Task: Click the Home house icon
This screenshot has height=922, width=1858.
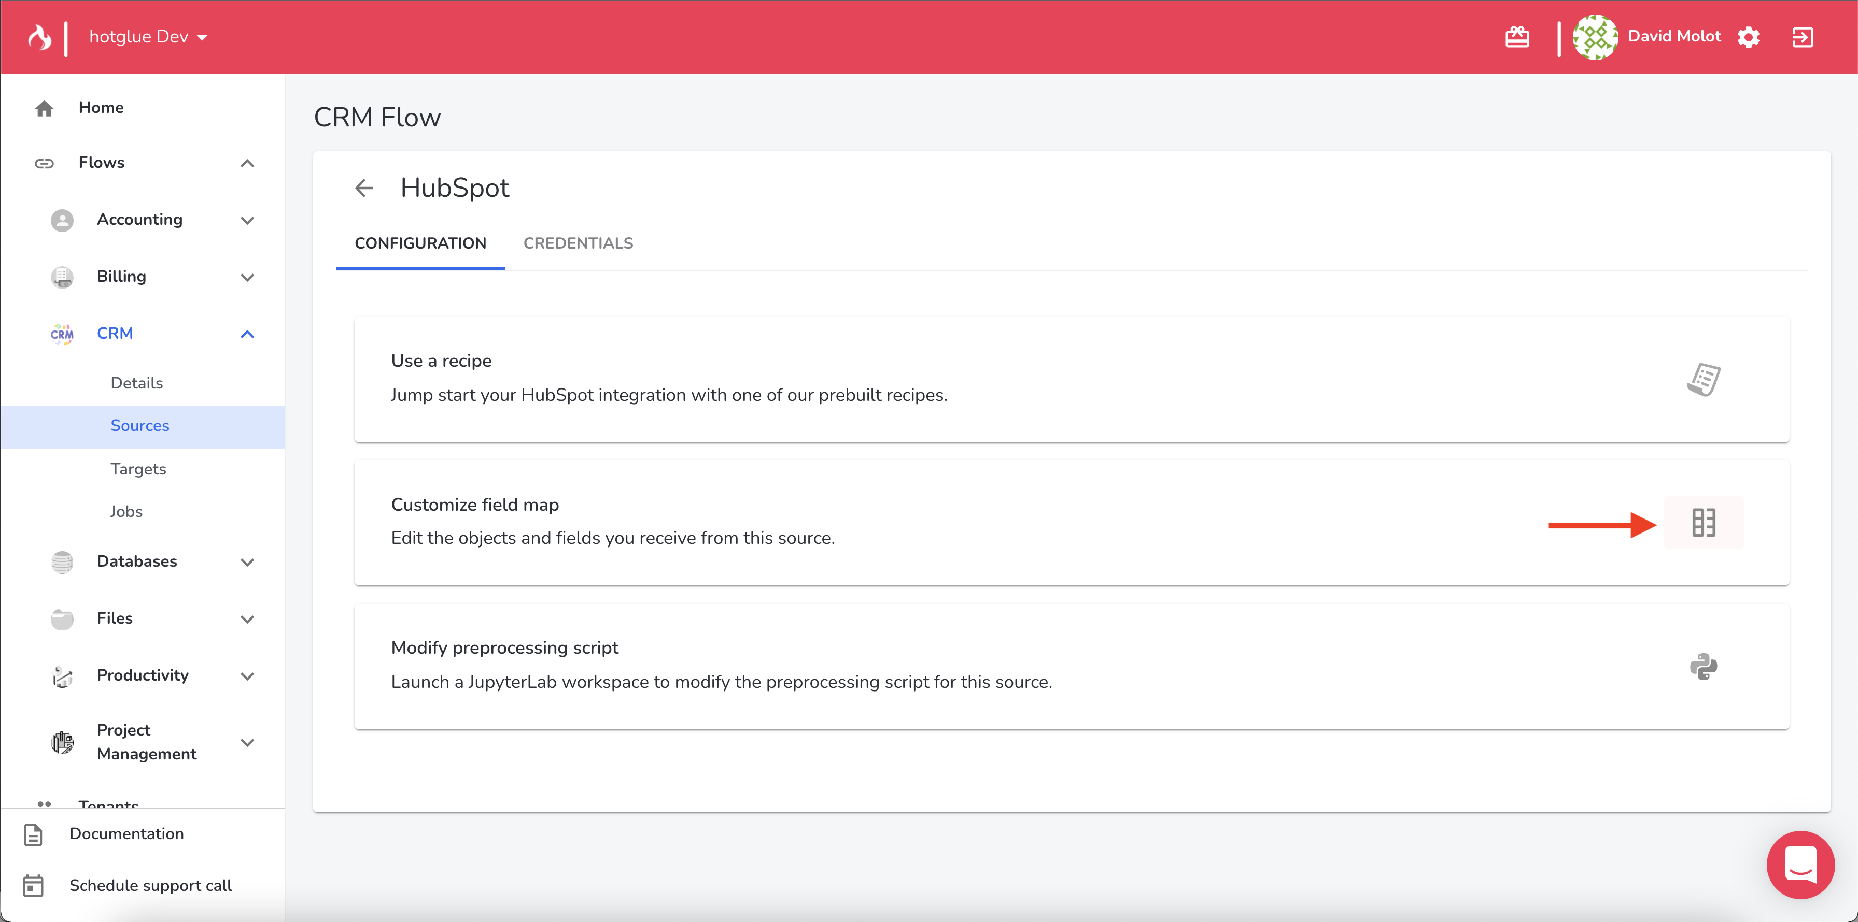Action: 44,108
